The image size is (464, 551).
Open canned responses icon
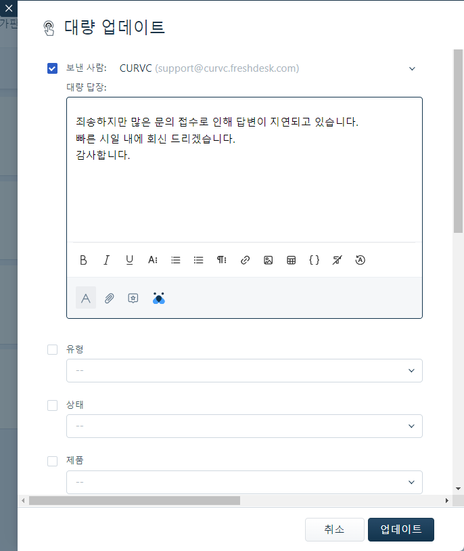(133, 299)
